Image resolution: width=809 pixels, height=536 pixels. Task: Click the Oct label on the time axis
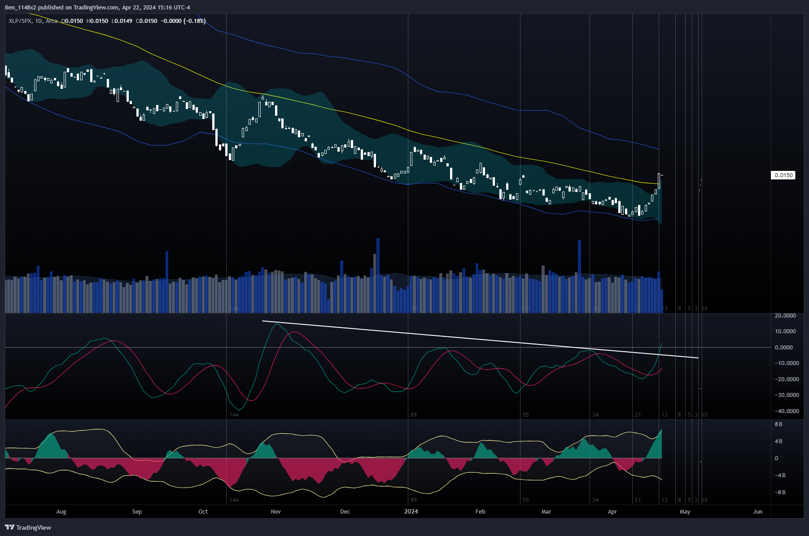pyautogui.click(x=203, y=512)
